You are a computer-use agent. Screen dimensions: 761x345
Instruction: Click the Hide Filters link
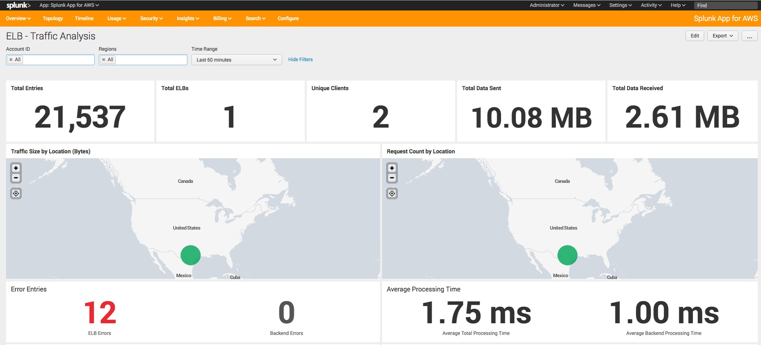click(300, 60)
